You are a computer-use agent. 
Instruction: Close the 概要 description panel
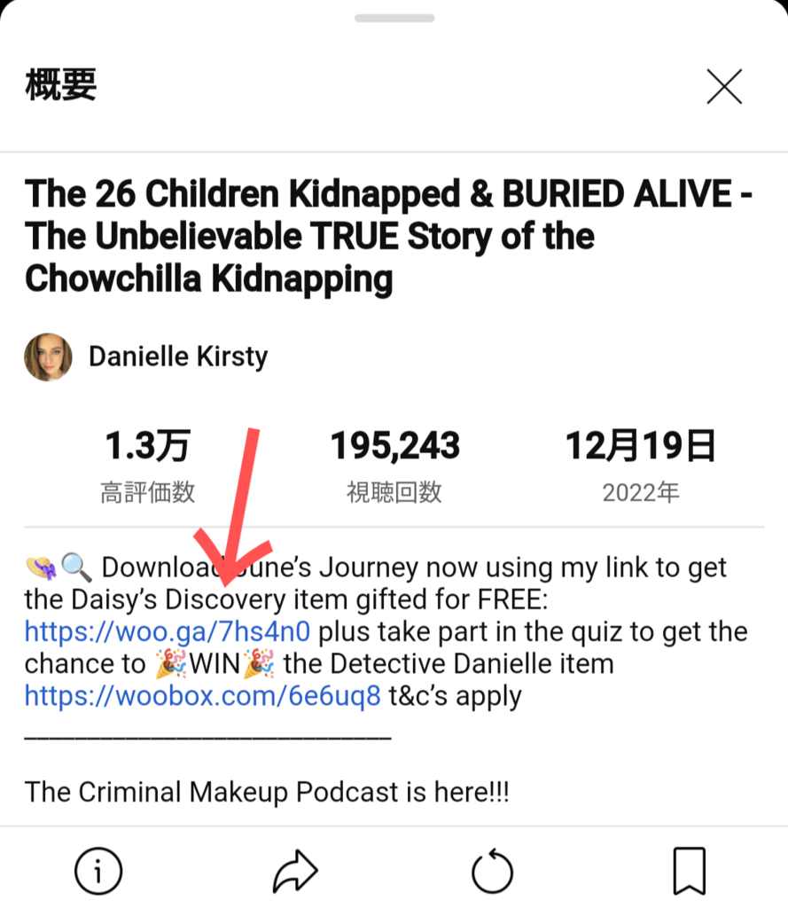[724, 87]
